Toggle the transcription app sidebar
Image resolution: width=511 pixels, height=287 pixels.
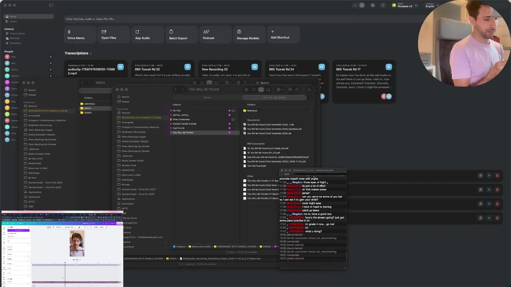[51, 6]
